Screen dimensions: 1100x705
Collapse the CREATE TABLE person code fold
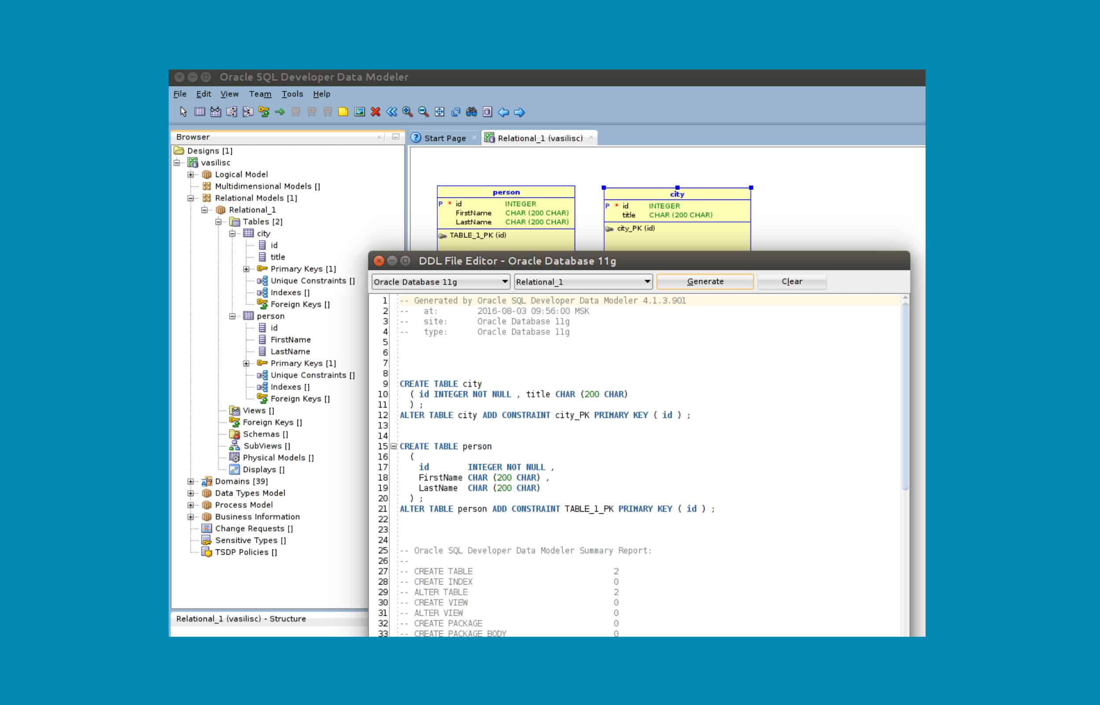pos(393,447)
